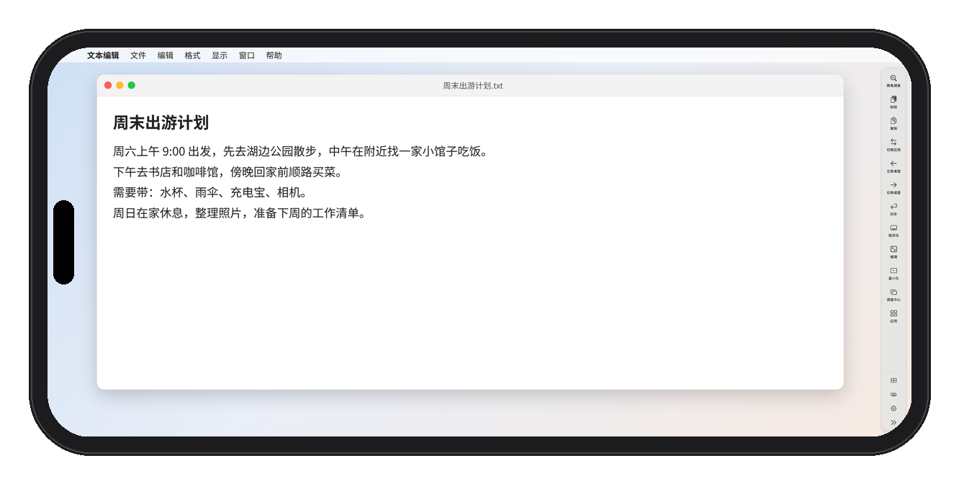Open the 应用 apps grid icon
This screenshot has width=959, height=484.
(x=893, y=313)
